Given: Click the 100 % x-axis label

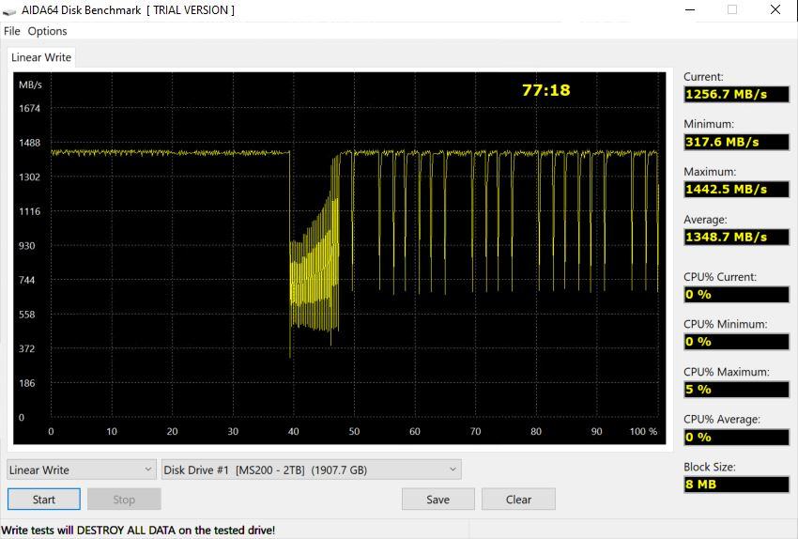Looking at the screenshot, I should point(643,431).
